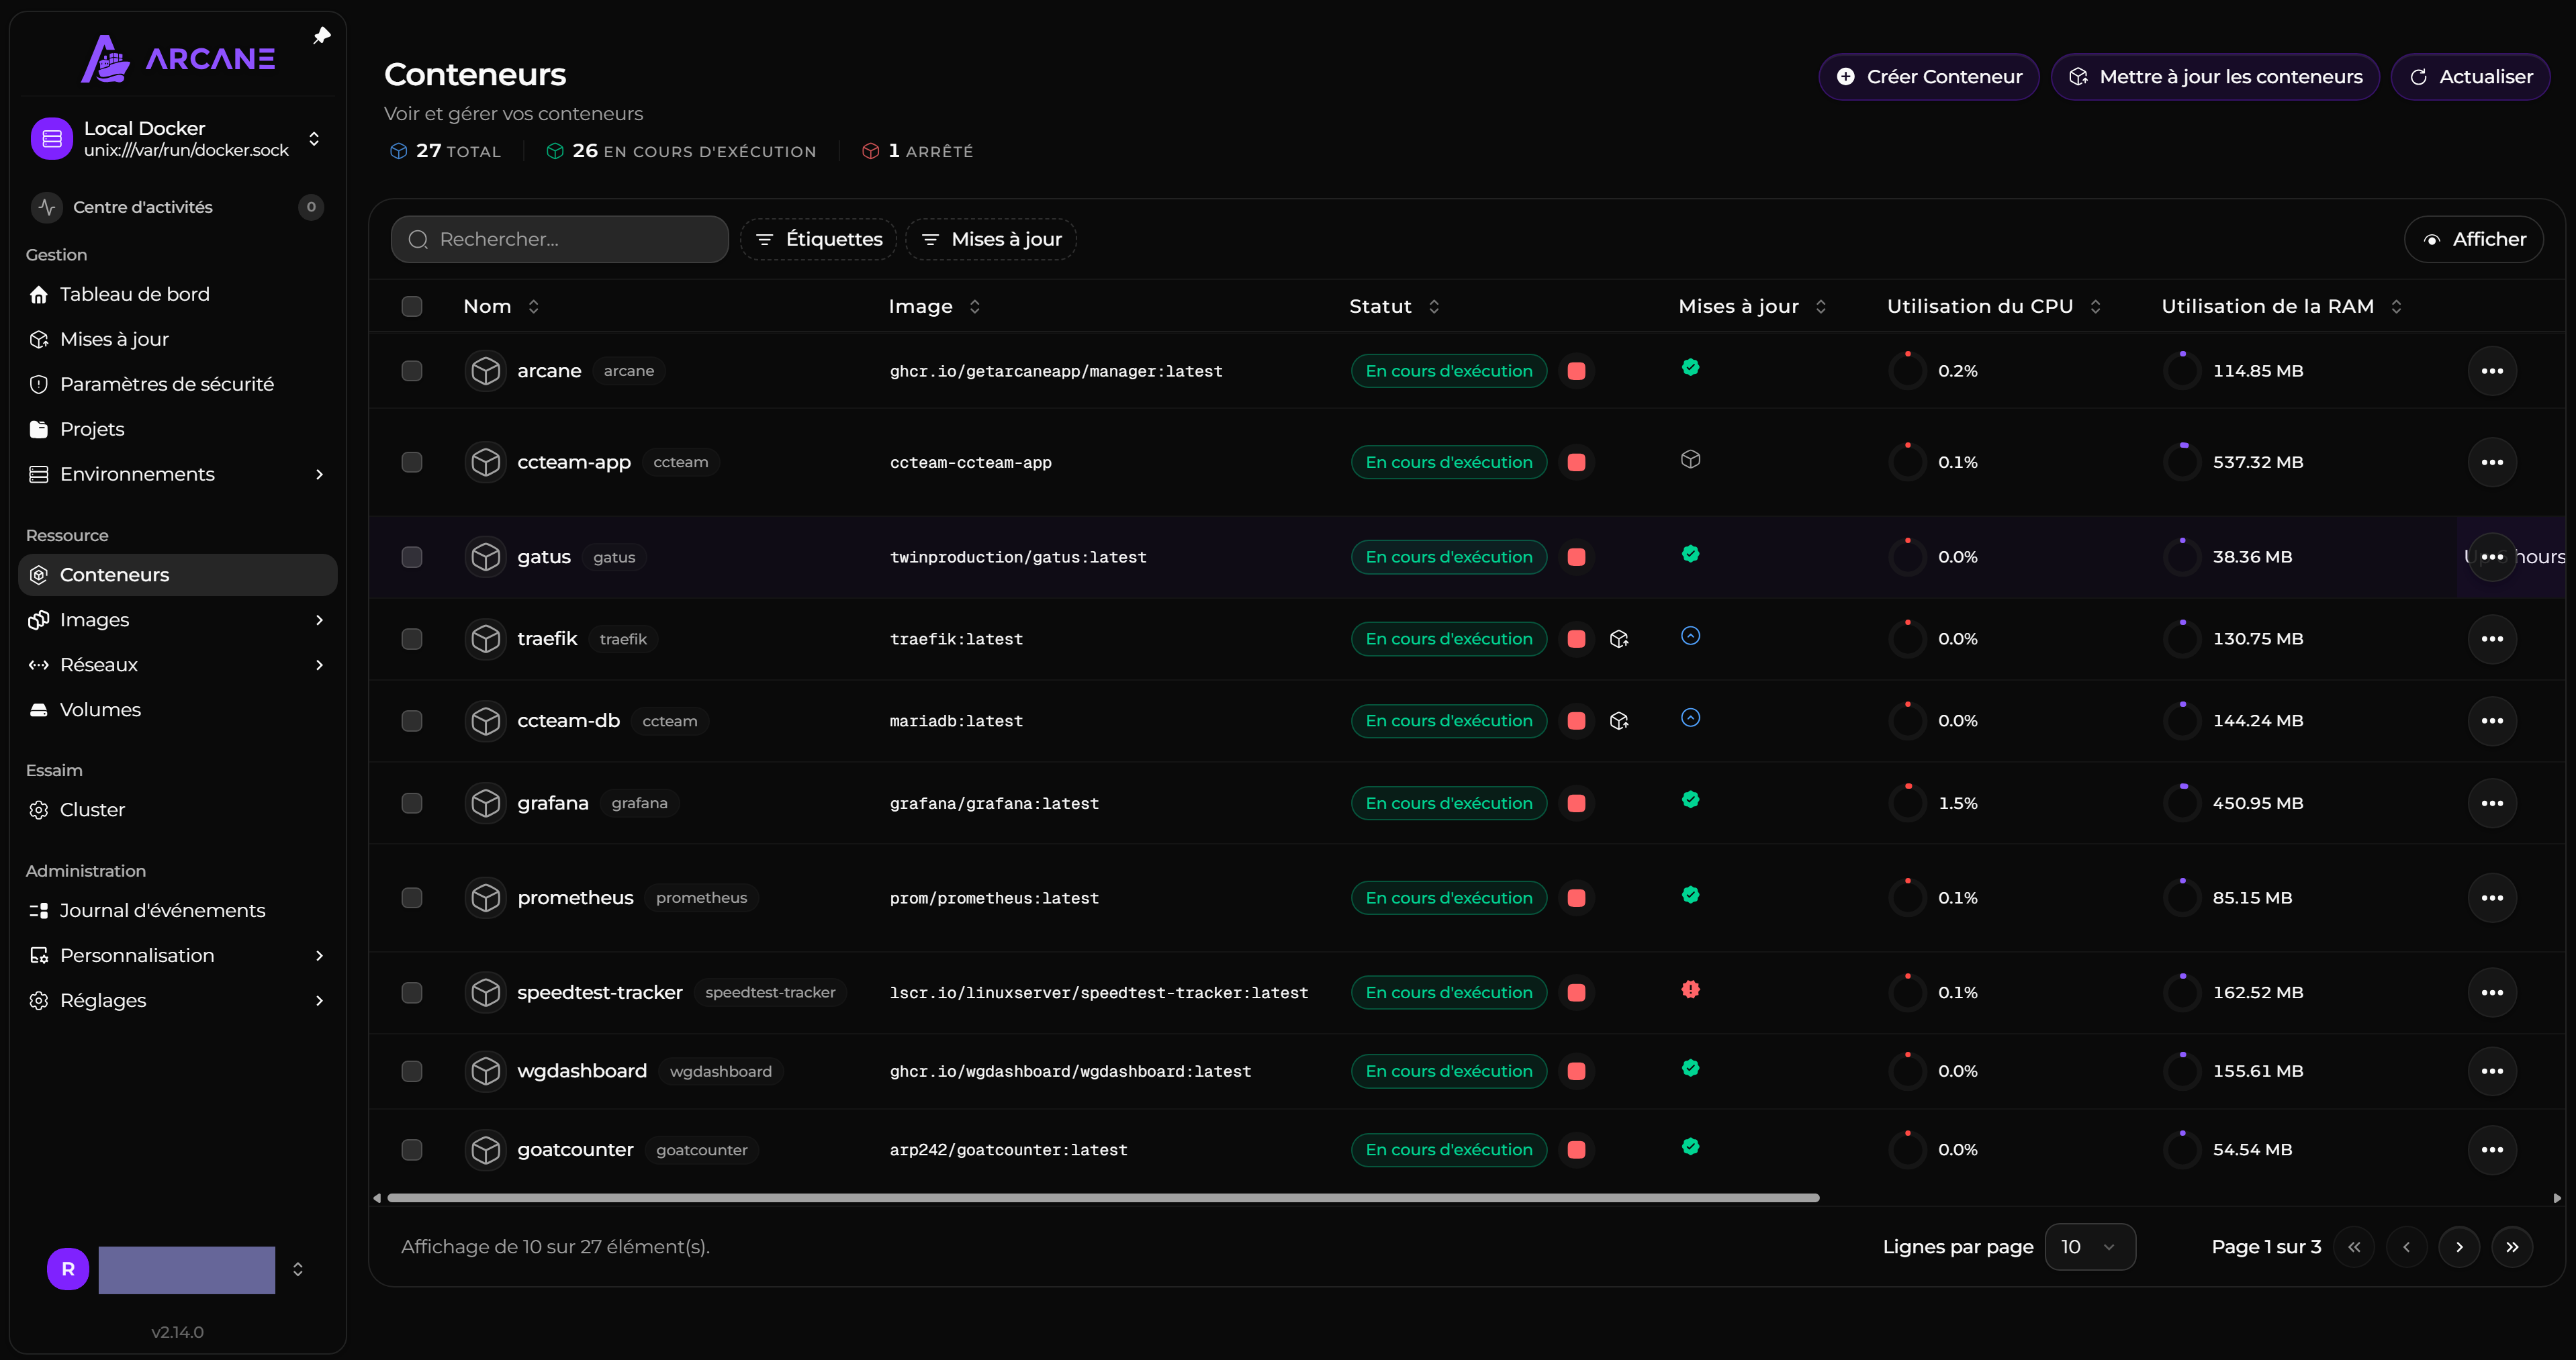Open Paramètres de sécurité in sidebar
The width and height of the screenshot is (2576, 1360).
178,384
